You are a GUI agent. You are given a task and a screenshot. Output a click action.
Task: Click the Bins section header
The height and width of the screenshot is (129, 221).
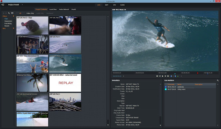pos(4,28)
